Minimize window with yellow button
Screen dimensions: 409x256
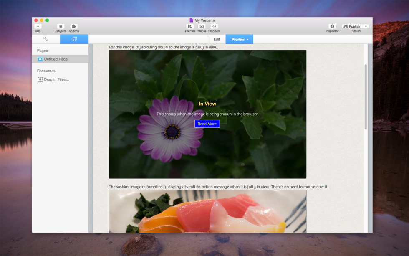(x=42, y=20)
